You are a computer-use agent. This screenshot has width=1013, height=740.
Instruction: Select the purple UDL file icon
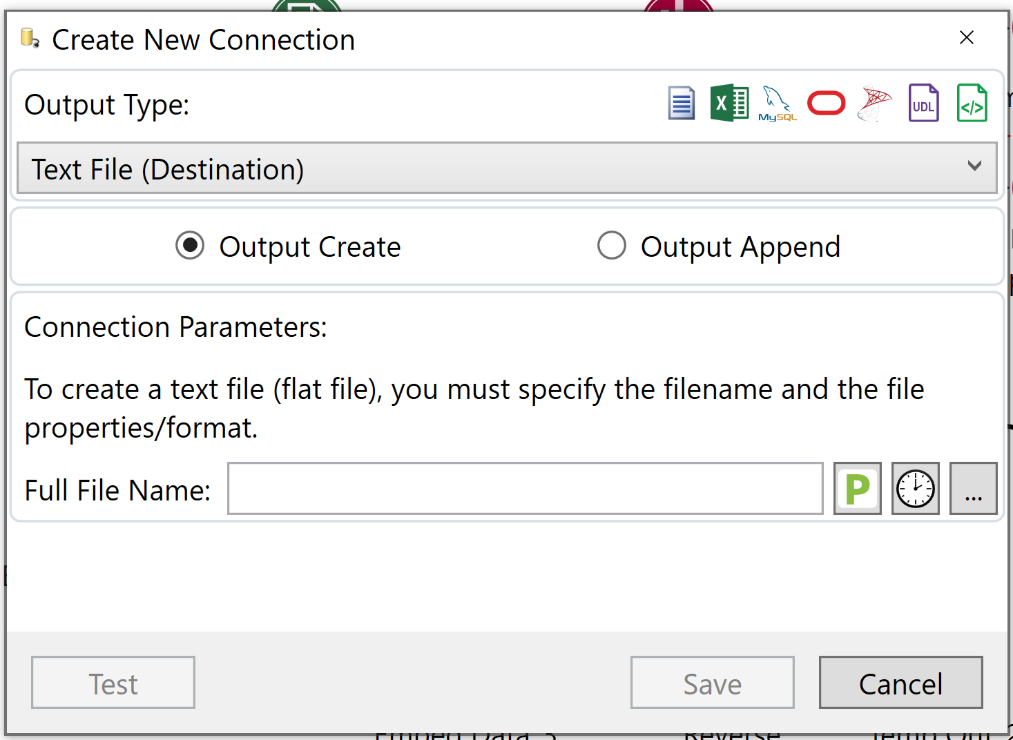(923, 104)
